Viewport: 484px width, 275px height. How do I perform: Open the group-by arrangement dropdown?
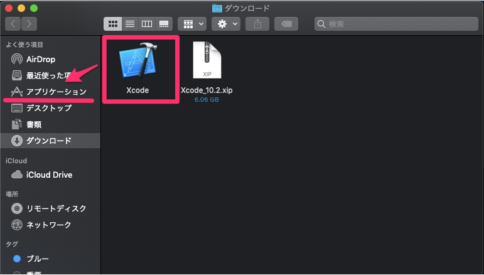(x=193, y=24)
